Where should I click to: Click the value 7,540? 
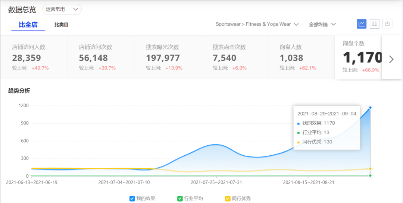point(224,58)
